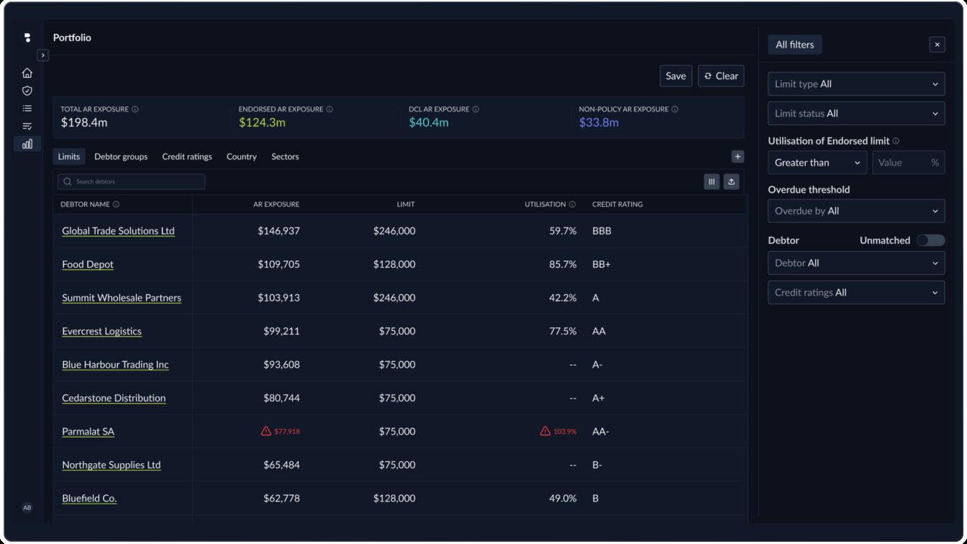Click the shield checkmark sidebar icon
Screen dimensions: 967x544
27,91
